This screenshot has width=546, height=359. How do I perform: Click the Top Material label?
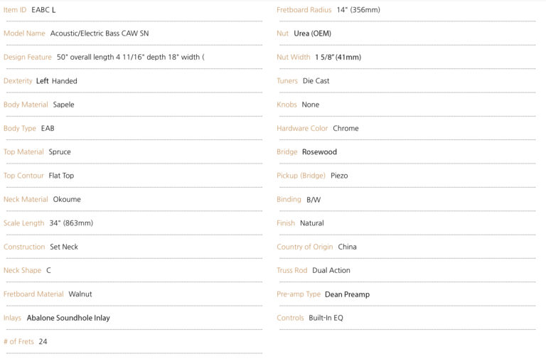click(23, 152)
